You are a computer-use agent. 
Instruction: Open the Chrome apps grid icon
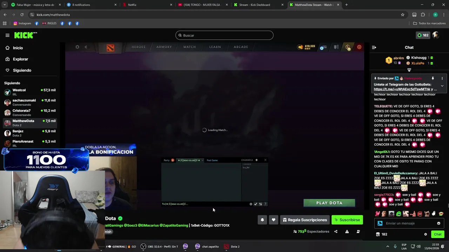(x=5, y=23)
